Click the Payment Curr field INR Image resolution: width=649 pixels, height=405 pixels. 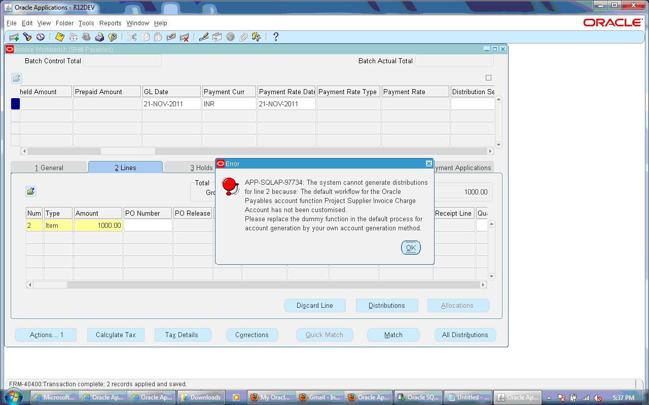[229, 104]
